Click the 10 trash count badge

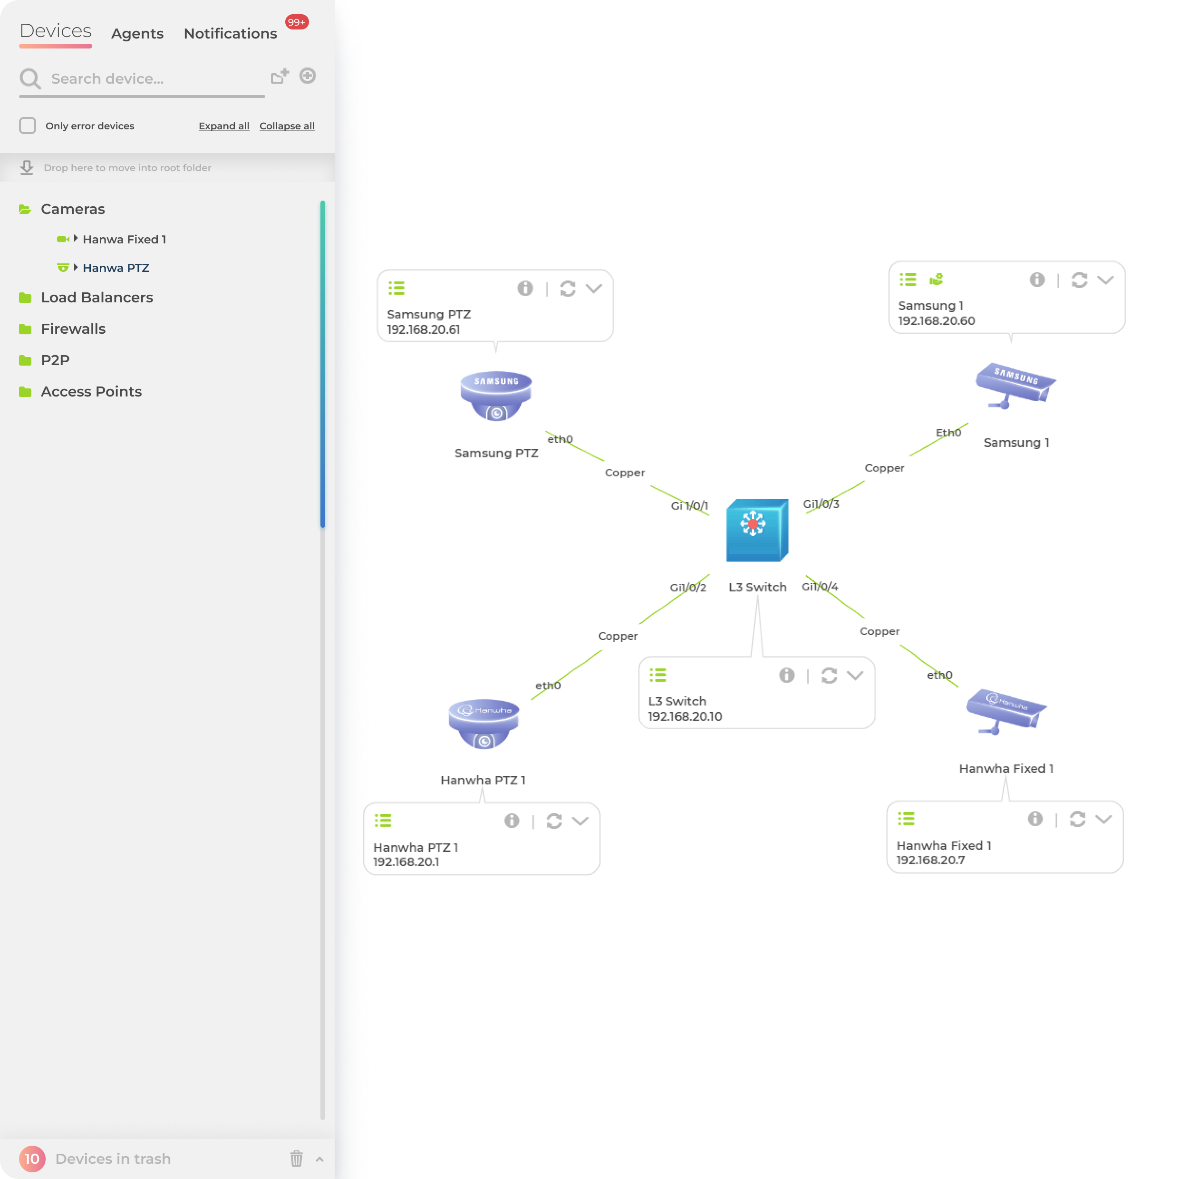click(32, 1159)
